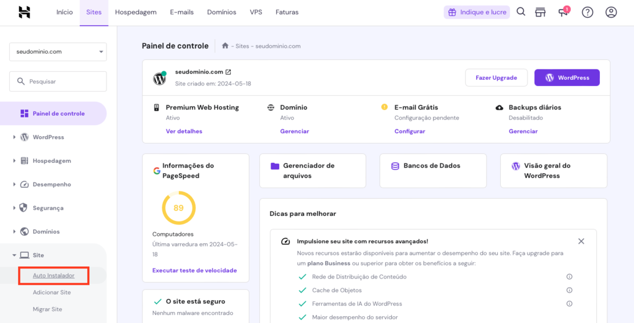Screen dimensions: 634x323
Task: Click the Bancos de Dados database icon
Action: tap(395, 166)
